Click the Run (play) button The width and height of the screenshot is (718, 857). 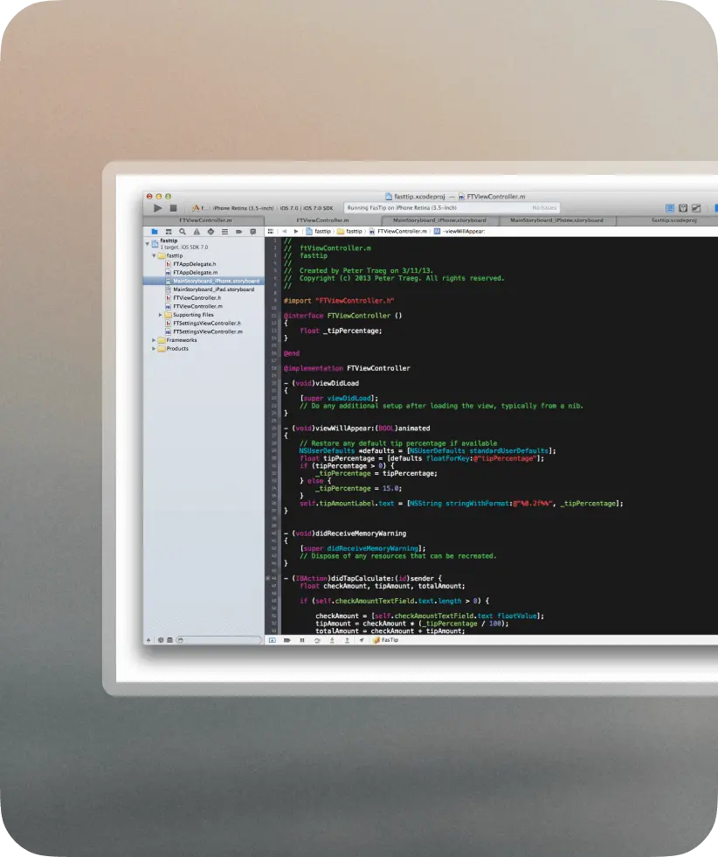157,208
